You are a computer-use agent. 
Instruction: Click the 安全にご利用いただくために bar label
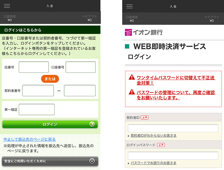click(25, 161)
